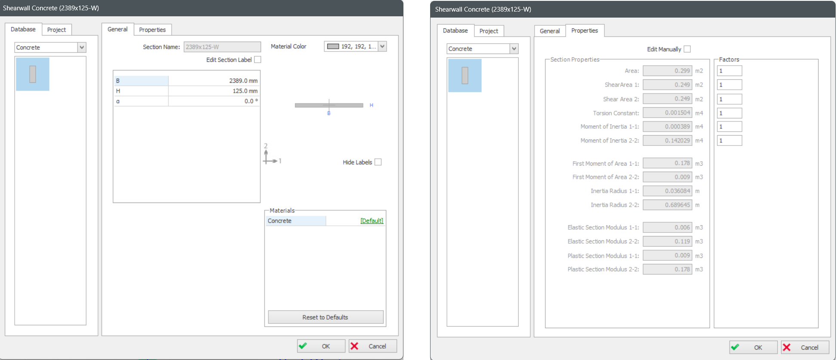Screen dimensions: 837x360
Task: Click the gray Material Color swatch
Action: pos(333,46)
